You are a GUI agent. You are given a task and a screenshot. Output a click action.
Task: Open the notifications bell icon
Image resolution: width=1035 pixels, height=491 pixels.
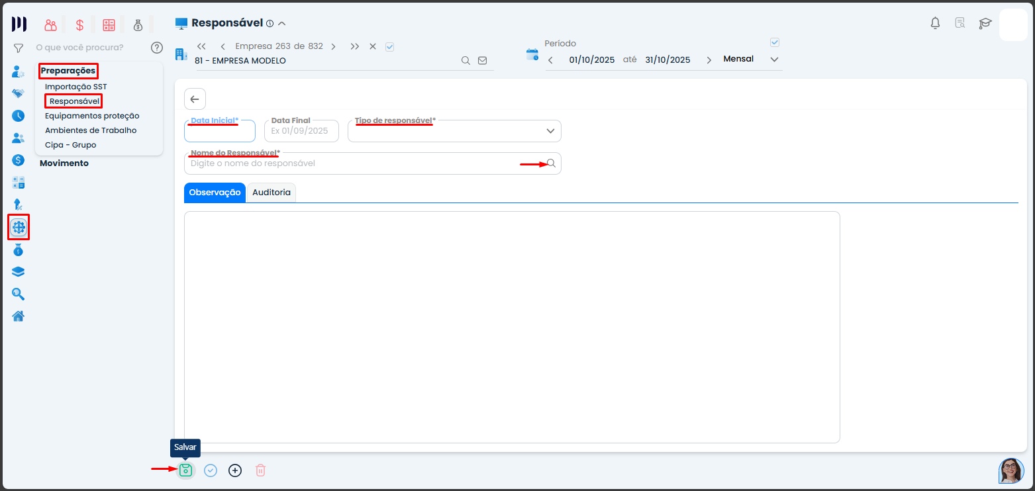pyautogui.click(x=935, y=24)
